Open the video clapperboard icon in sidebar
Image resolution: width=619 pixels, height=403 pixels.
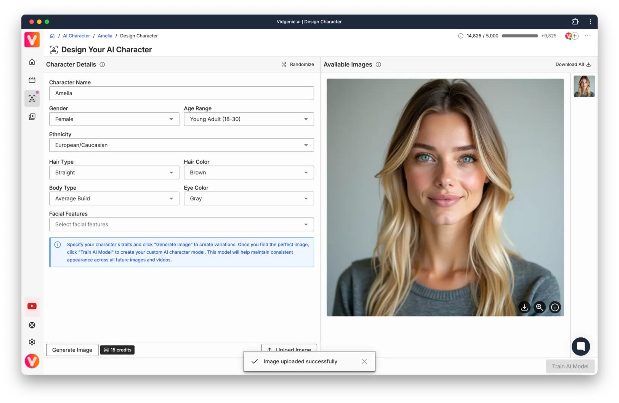tap(32, 80)
